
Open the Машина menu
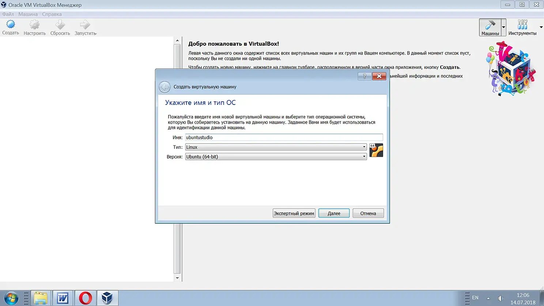[28, 14]
